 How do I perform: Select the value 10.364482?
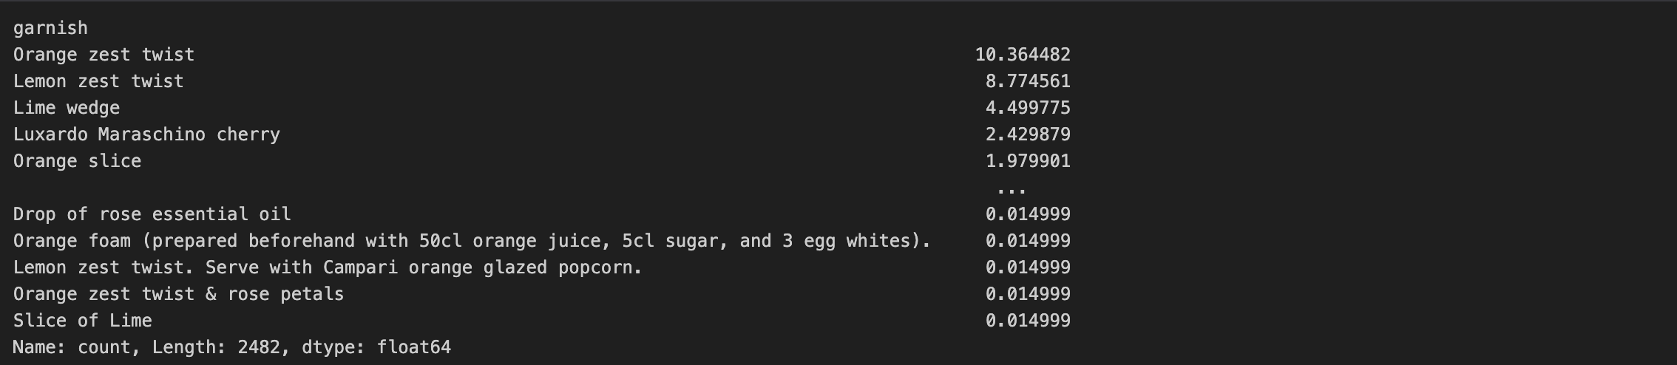(x=1023, y=55)
